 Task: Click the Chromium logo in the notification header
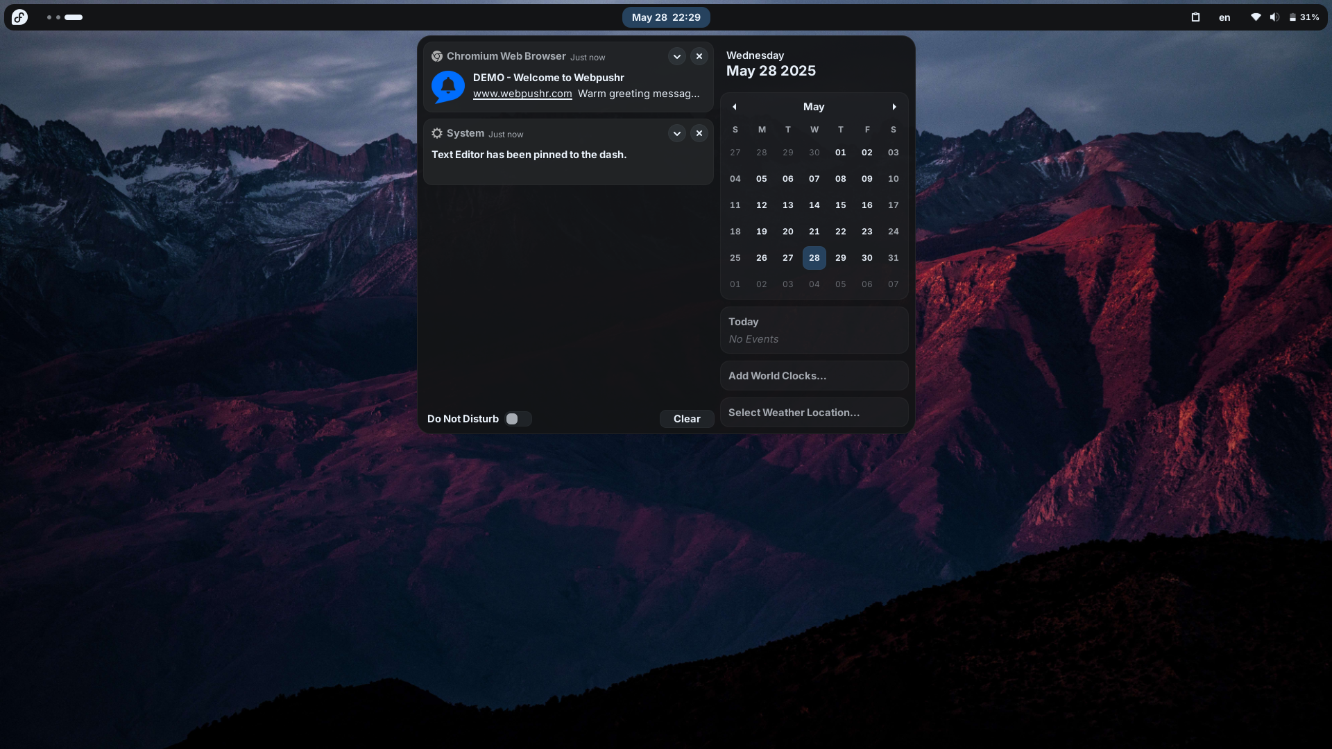click(437, 56)
